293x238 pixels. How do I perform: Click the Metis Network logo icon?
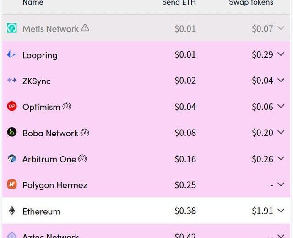click(12, 28)
